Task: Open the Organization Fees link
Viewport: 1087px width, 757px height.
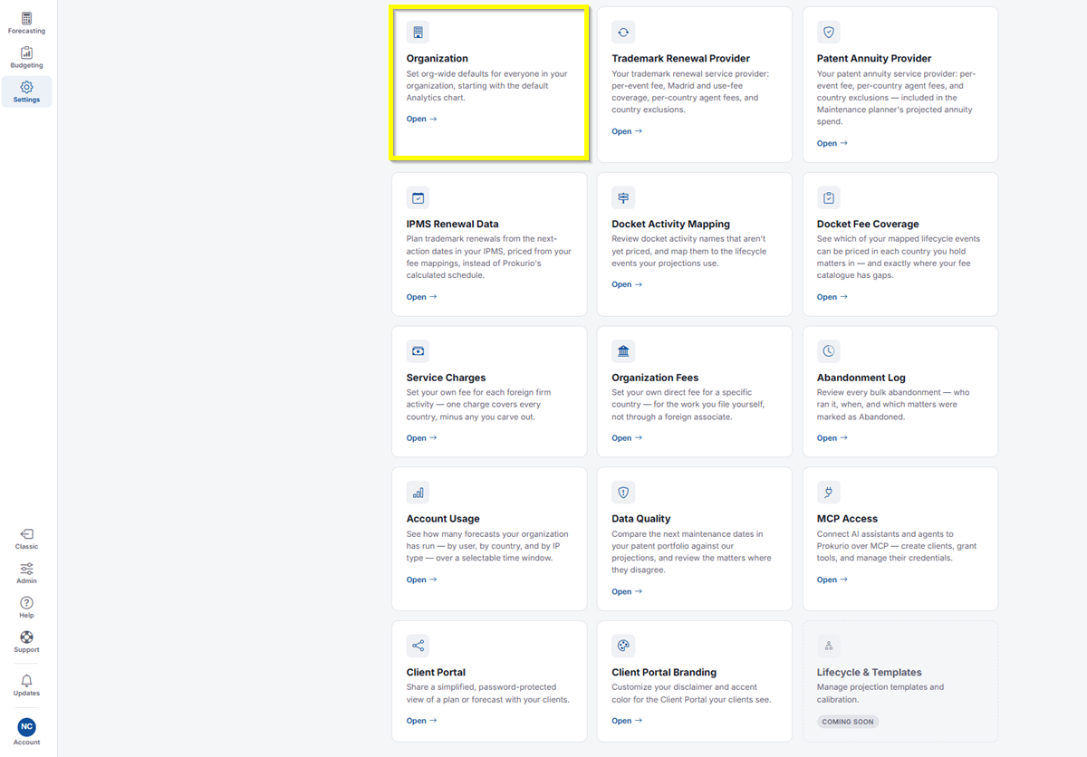Action: click(x=627, y=438)
